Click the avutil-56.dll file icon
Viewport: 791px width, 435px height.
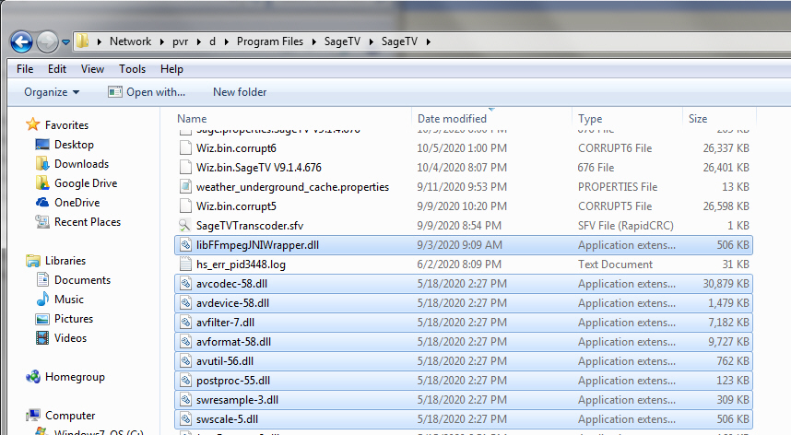coord(185,361)
